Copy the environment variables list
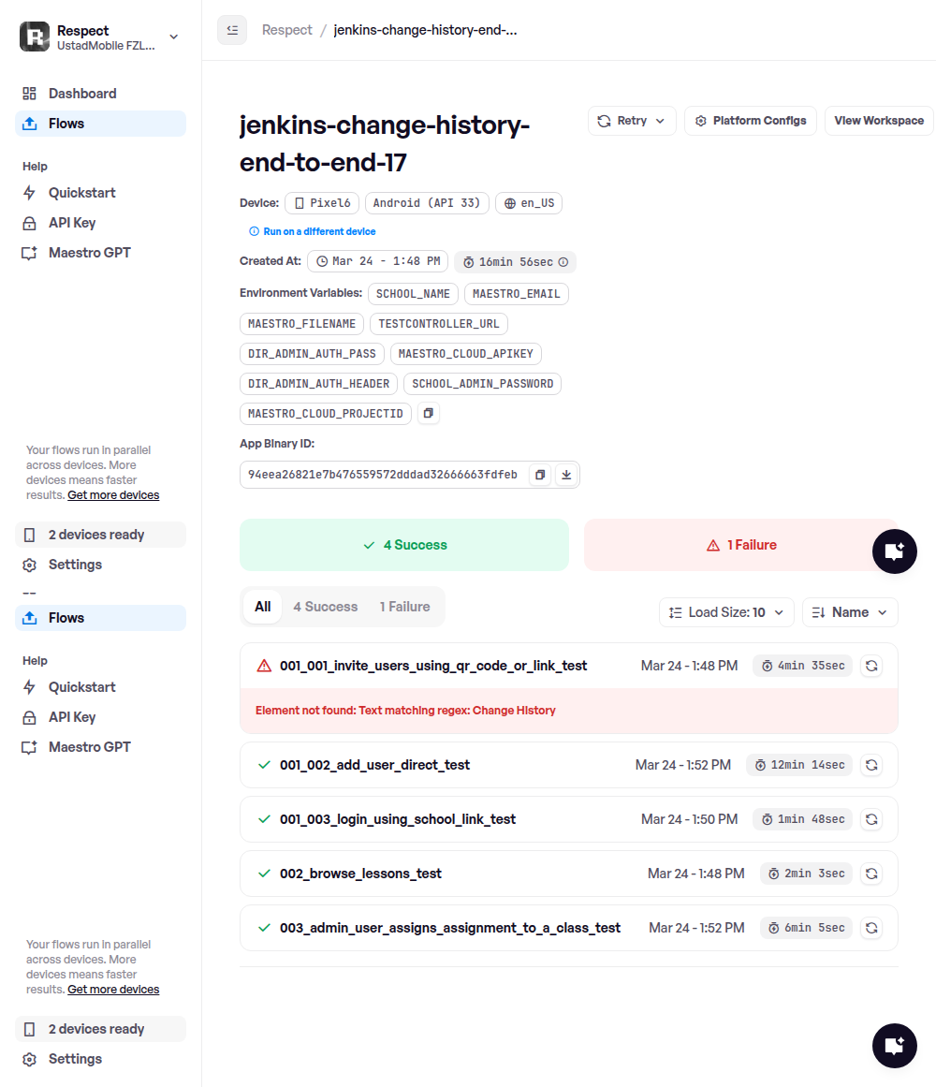The height and width of the screenshot is (1087, 936). click(428, 413)
